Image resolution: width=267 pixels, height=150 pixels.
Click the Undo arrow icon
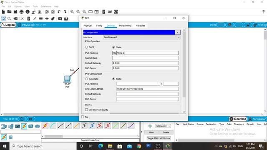click(59, 12)
